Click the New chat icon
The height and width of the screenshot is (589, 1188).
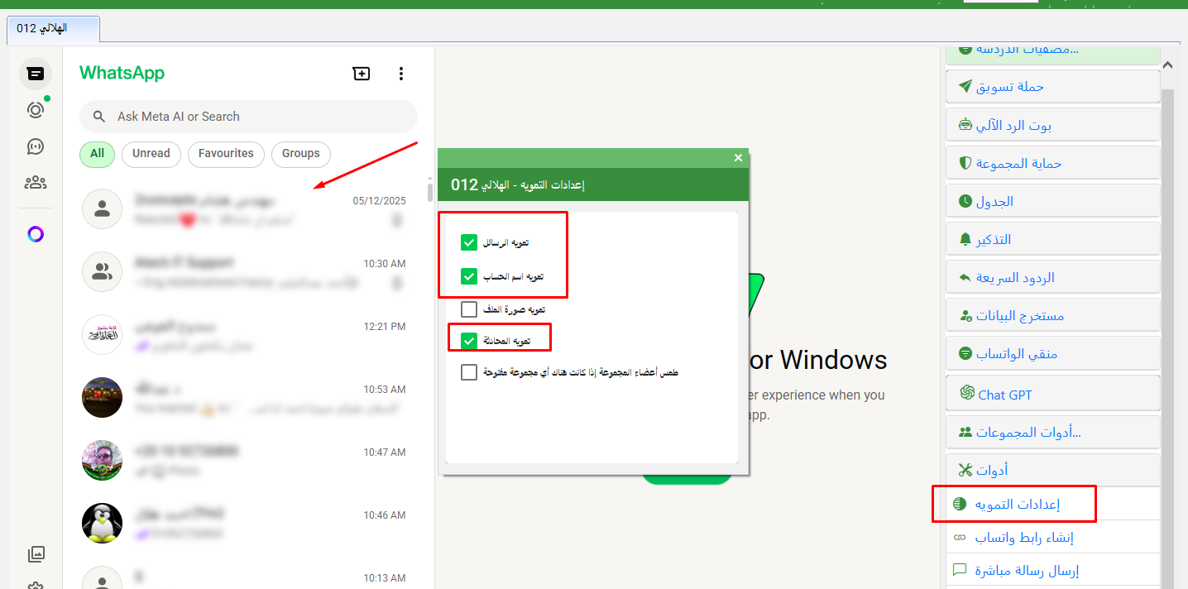[x=362, y=74]
